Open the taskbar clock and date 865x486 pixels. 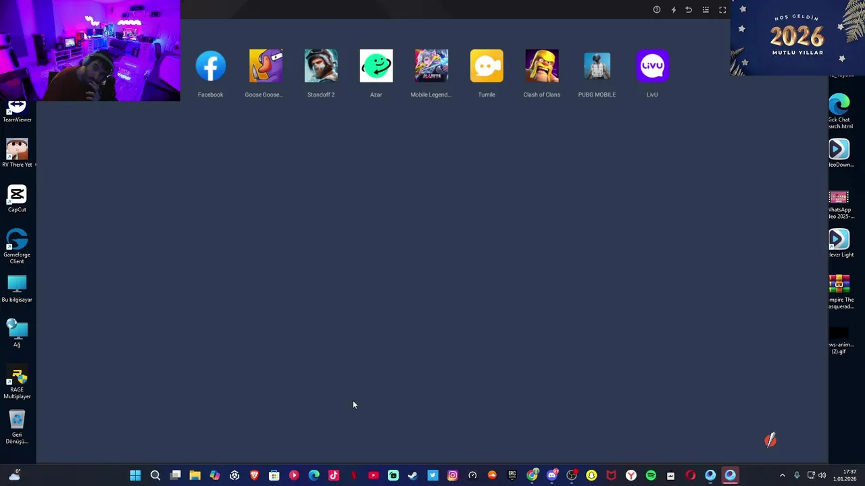click(x=845, y=475)
